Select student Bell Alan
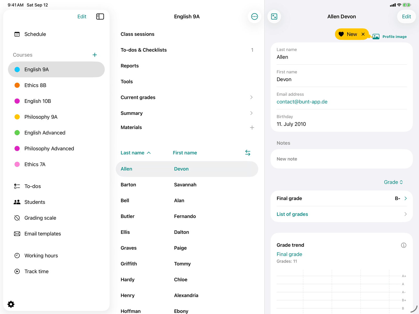Image resolution: width=419 pixels, height=314 pixels. [187, 201]
